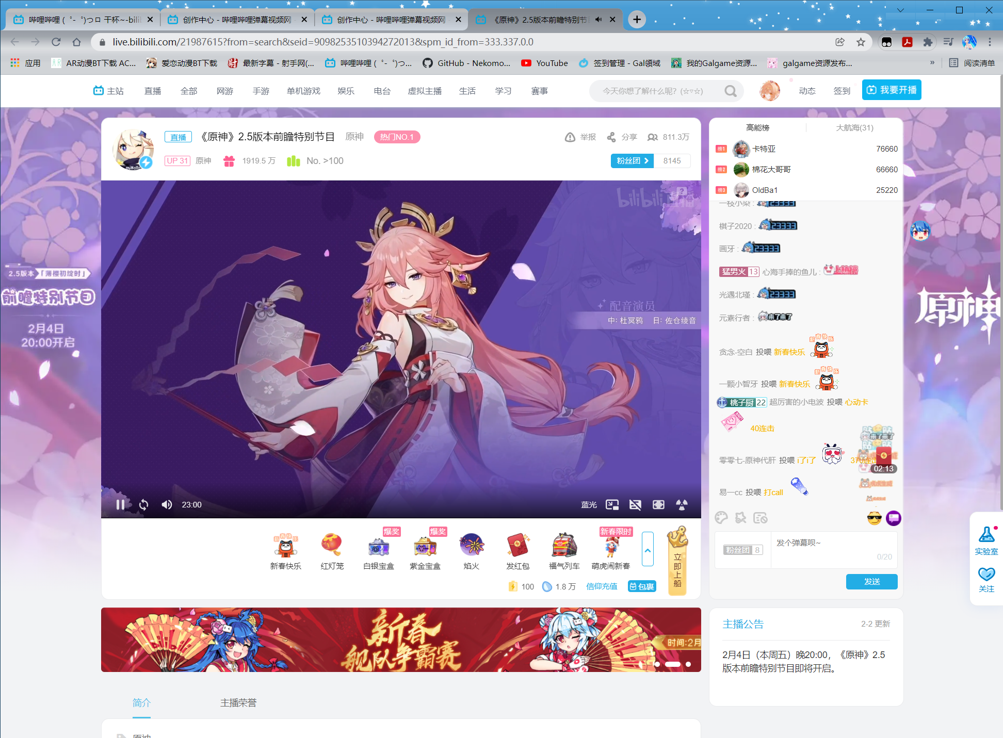Click the purple chat bubble icon
Screen dimensions: 1003x738
click(893, 518)
